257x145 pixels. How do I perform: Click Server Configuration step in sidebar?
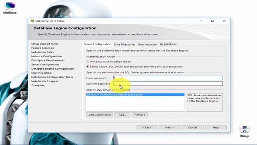point(45,64)
